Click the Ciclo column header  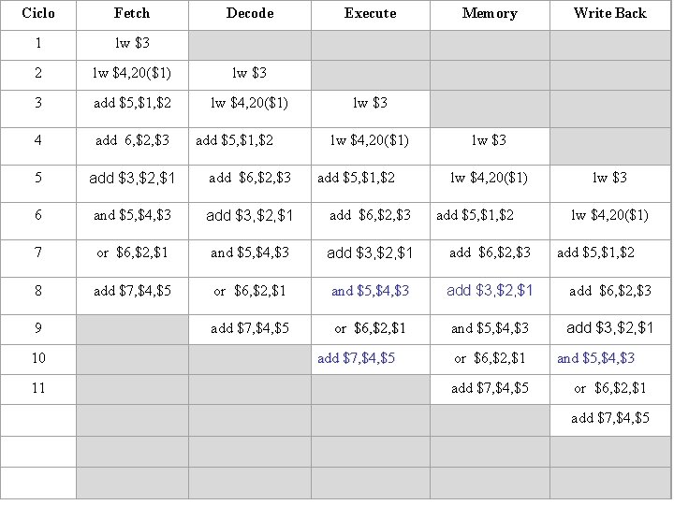coord(37,14)
